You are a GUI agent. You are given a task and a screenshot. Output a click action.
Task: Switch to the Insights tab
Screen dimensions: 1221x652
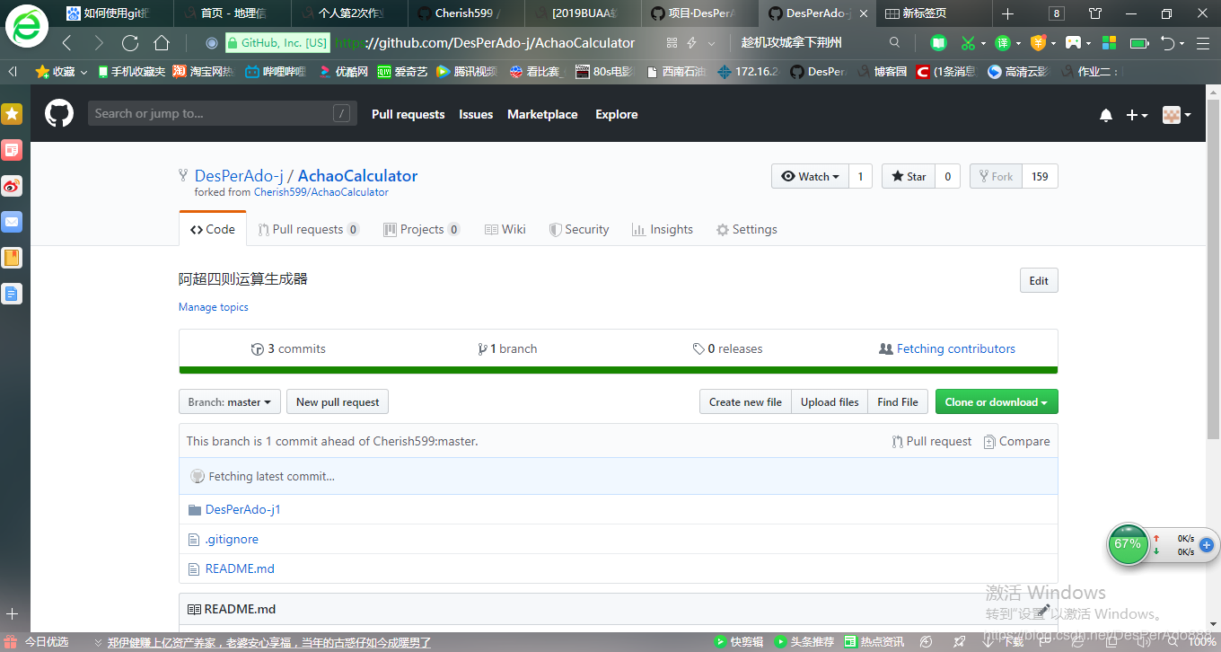(663, 229)
